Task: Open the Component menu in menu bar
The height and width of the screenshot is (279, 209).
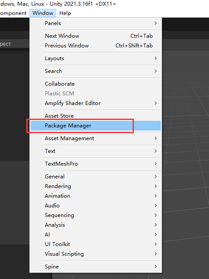Action: coord(13,13)
